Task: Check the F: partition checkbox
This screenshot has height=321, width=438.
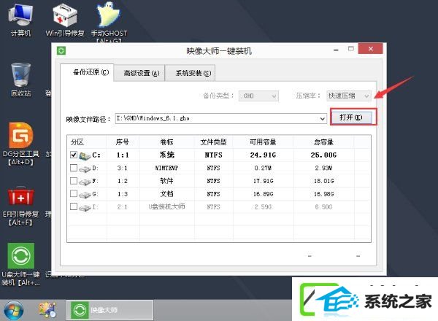Action: [x=74, y=181]
